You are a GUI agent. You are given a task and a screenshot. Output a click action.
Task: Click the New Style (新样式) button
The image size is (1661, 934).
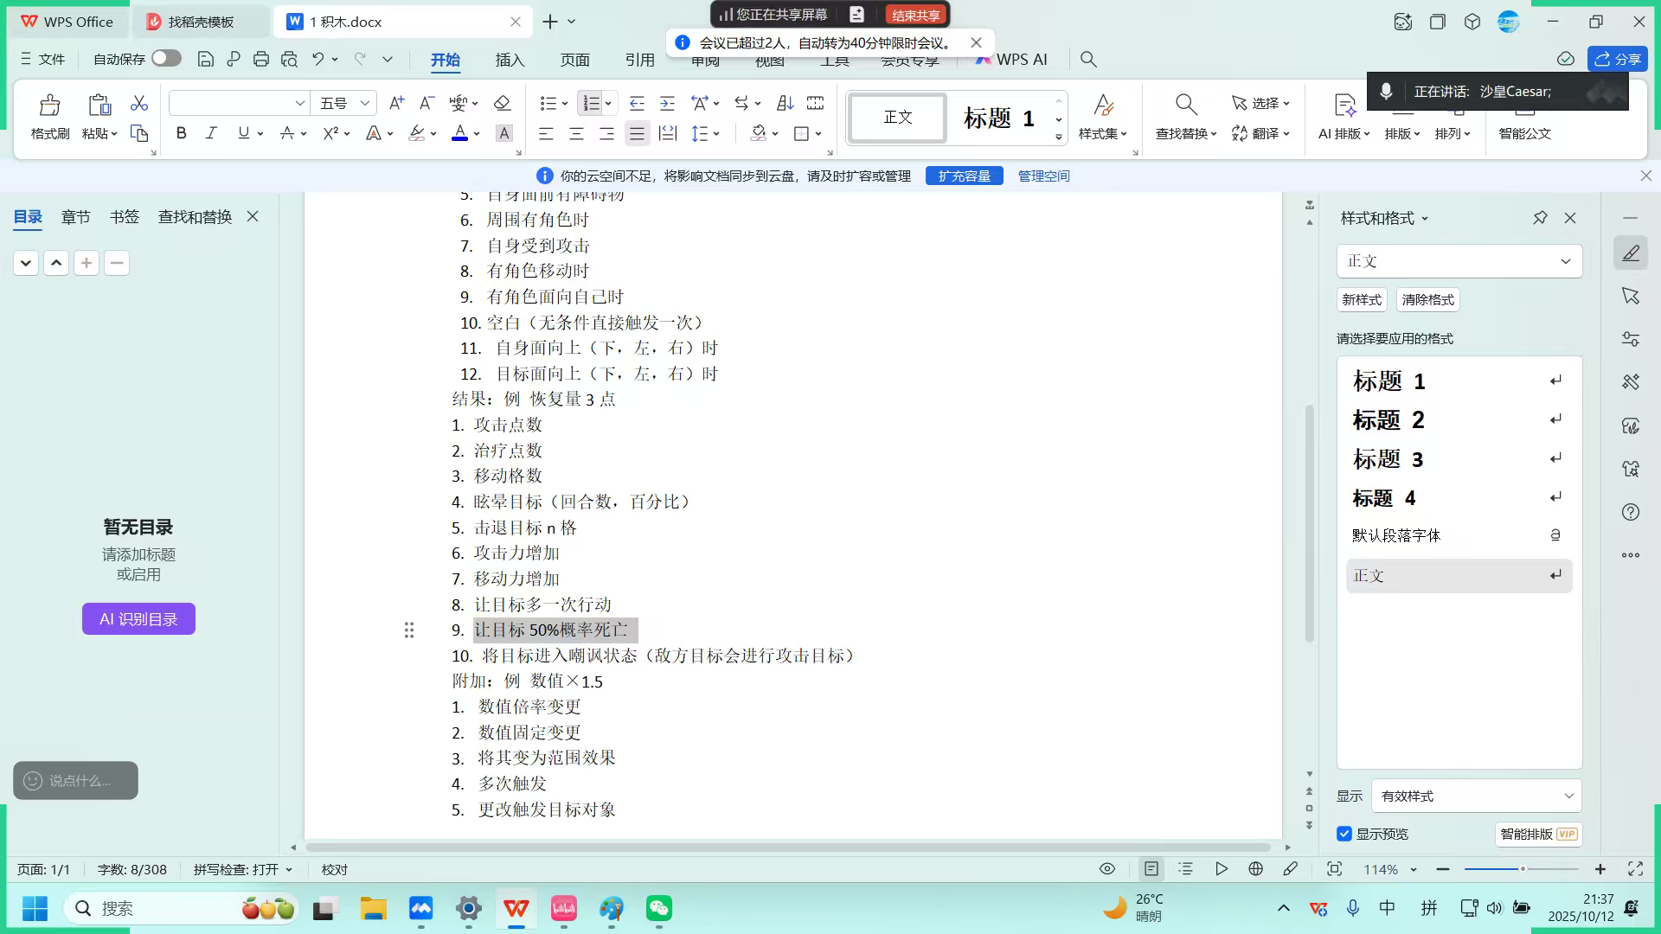pos(1362,299)
